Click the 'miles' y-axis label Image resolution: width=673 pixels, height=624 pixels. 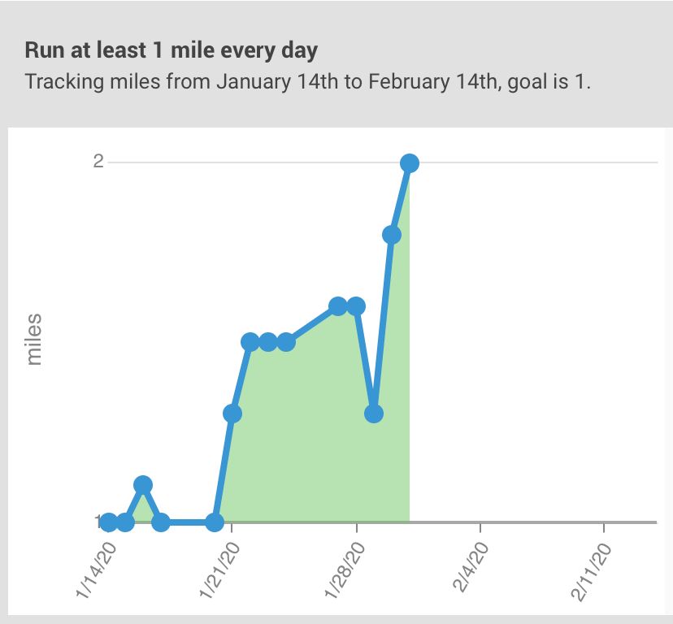pos(34,340)
